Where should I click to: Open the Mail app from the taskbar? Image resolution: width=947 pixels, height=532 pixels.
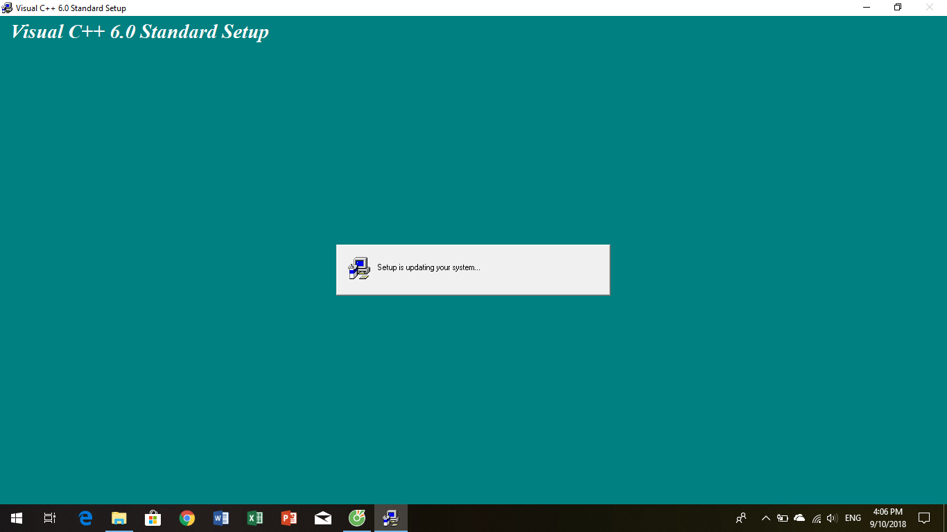coord(322,518)
